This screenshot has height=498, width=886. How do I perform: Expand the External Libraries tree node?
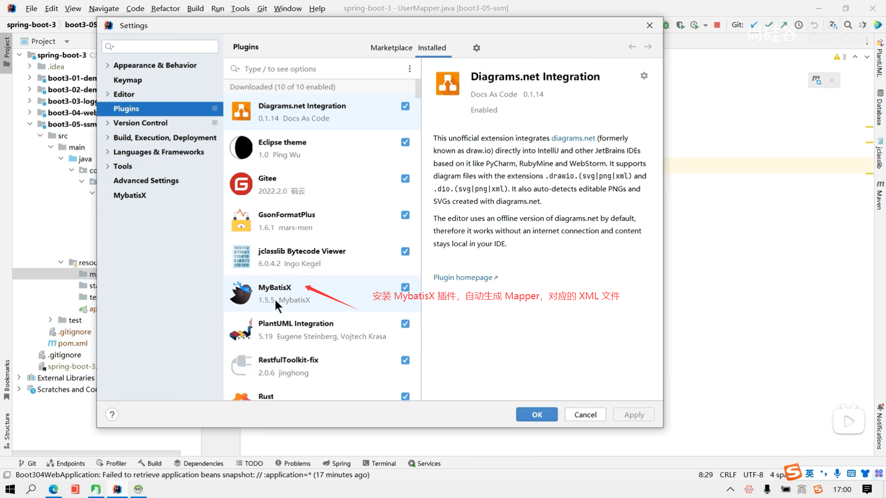point(19,378)
